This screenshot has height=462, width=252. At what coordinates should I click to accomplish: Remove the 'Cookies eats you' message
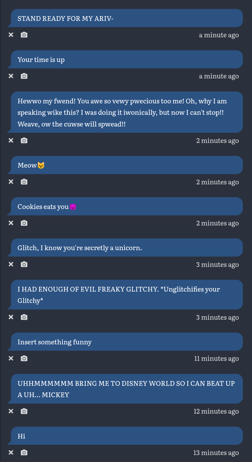tap(11, 223)
